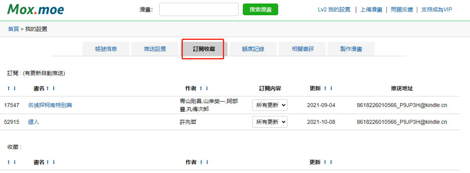Go to 首頁 breadcrumb link
This screenshot has height=173, width=470.
pos(13,29)
